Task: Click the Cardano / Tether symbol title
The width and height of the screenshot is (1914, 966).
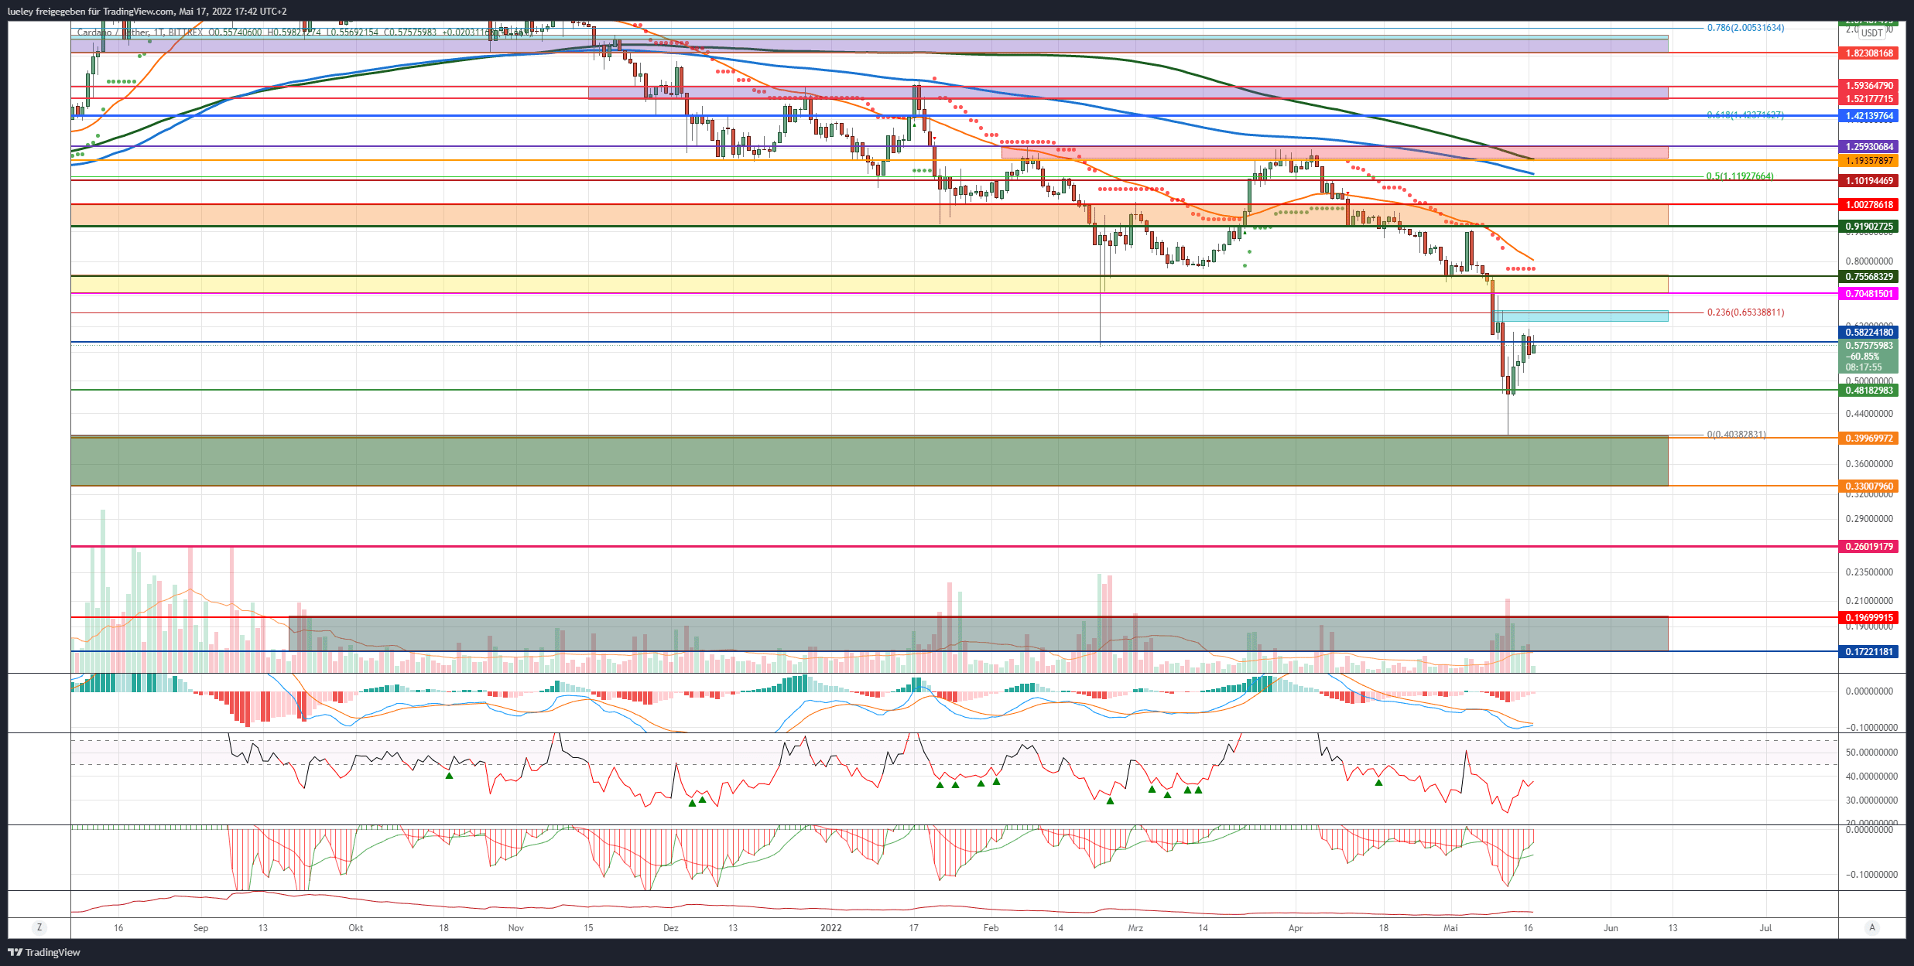Action: 113,32
